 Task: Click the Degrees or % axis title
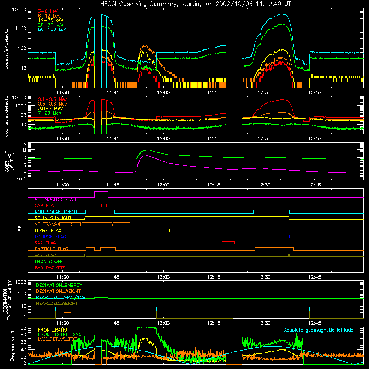(x=12, y=345)
